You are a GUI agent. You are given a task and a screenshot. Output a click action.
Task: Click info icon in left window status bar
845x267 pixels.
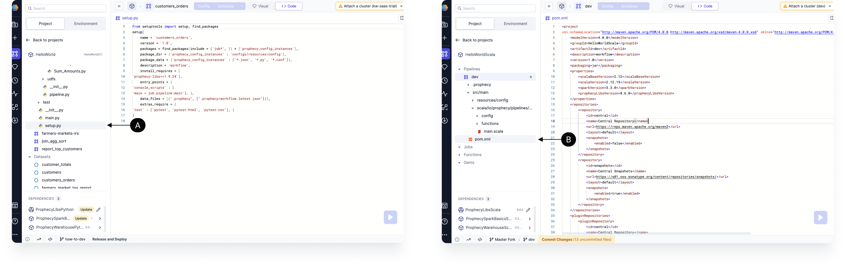coord(28,239)
